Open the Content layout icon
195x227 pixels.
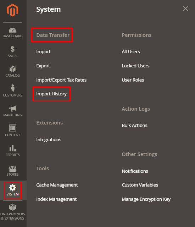pyautogui.click(x=12, y=128)
